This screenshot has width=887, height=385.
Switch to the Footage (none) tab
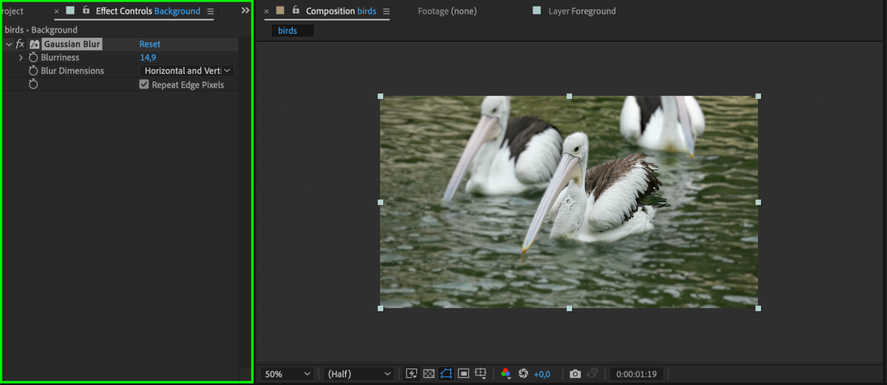click(x=447, y=11)
